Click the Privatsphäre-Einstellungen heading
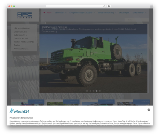This screenshot has width=160, height=135. point(21,118)
